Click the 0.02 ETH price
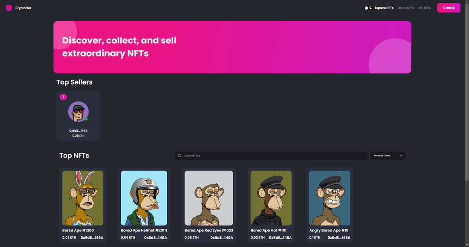 (x=69, y=238)
